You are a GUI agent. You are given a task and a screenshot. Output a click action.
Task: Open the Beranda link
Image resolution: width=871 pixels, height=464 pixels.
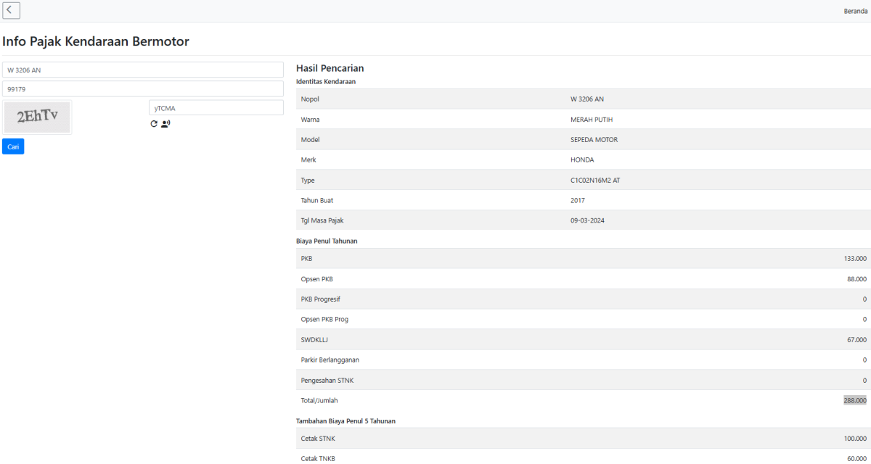855,11
